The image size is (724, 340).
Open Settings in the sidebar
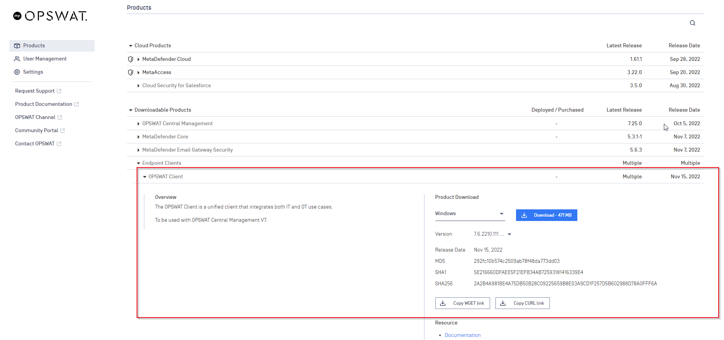(33, 72)
